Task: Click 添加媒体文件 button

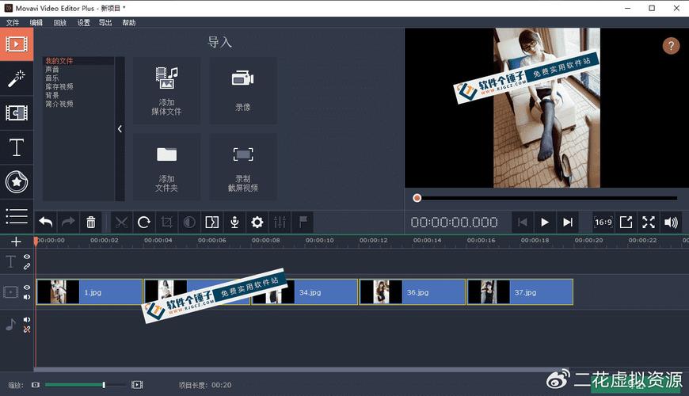Action: pyautogui.click(x=166, y=90)
